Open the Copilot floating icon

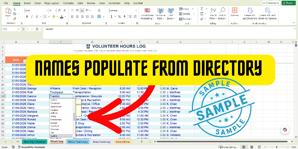click(x=285, y=130)
